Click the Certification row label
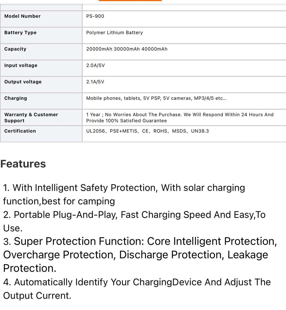The width and height of the screenshot is (286, 310). point(20,131)
